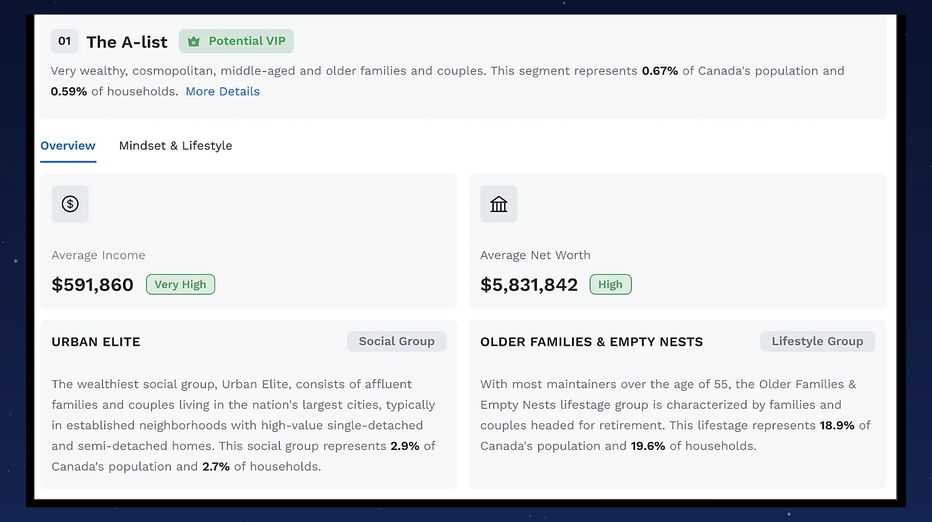932x522 pixels.
Task: Click the $5,831,842 net worth value
Action: pyautogui.click(x=529, y=285)
